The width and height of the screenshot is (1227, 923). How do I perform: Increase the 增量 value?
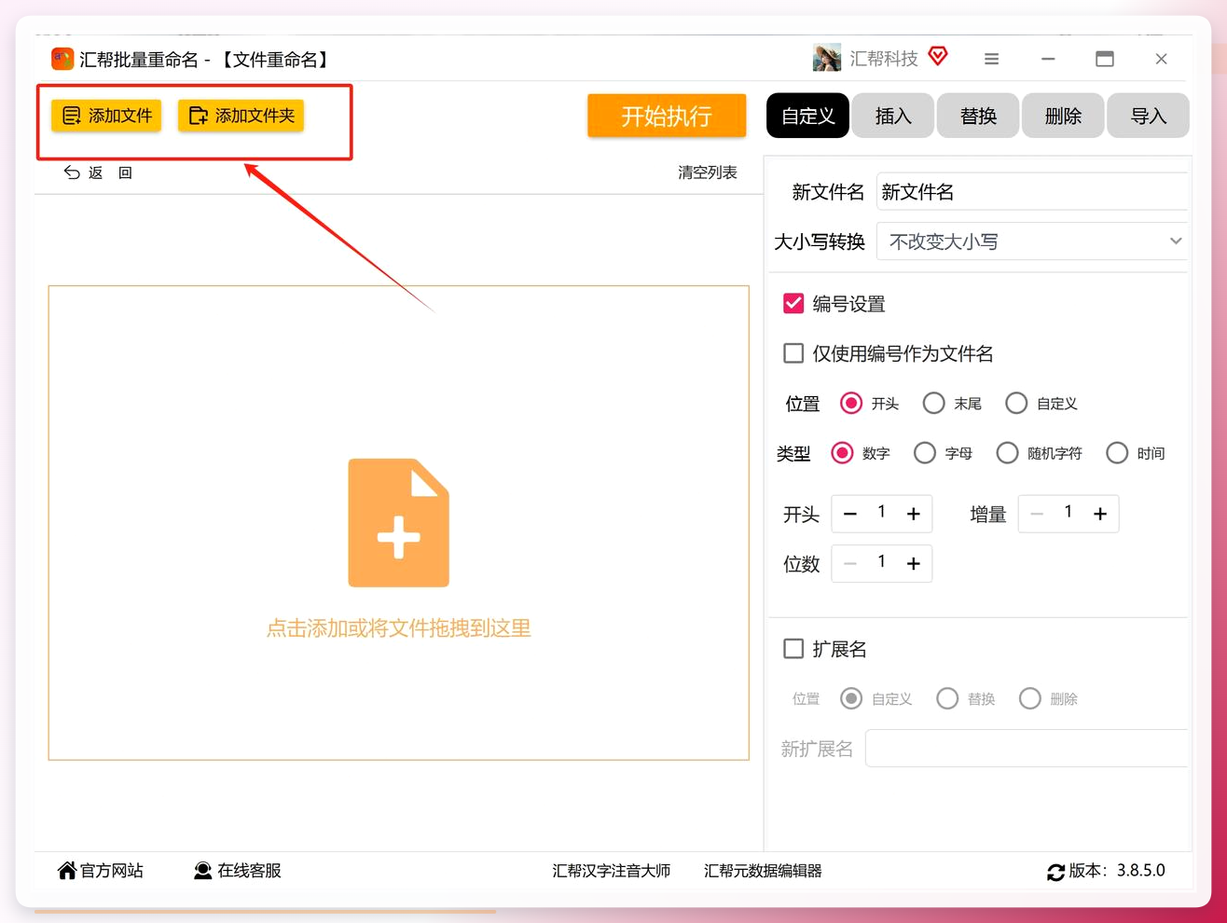pos(1100,514)
